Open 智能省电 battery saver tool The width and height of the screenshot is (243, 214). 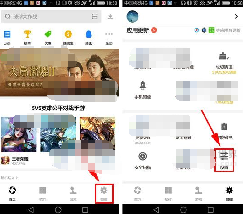pos(224,131)
